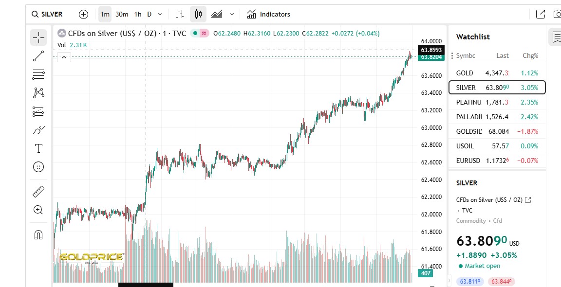Select GOLDSILVER ratio in the watchlist
The image size is (561, 287).
(x=497, y=131)
